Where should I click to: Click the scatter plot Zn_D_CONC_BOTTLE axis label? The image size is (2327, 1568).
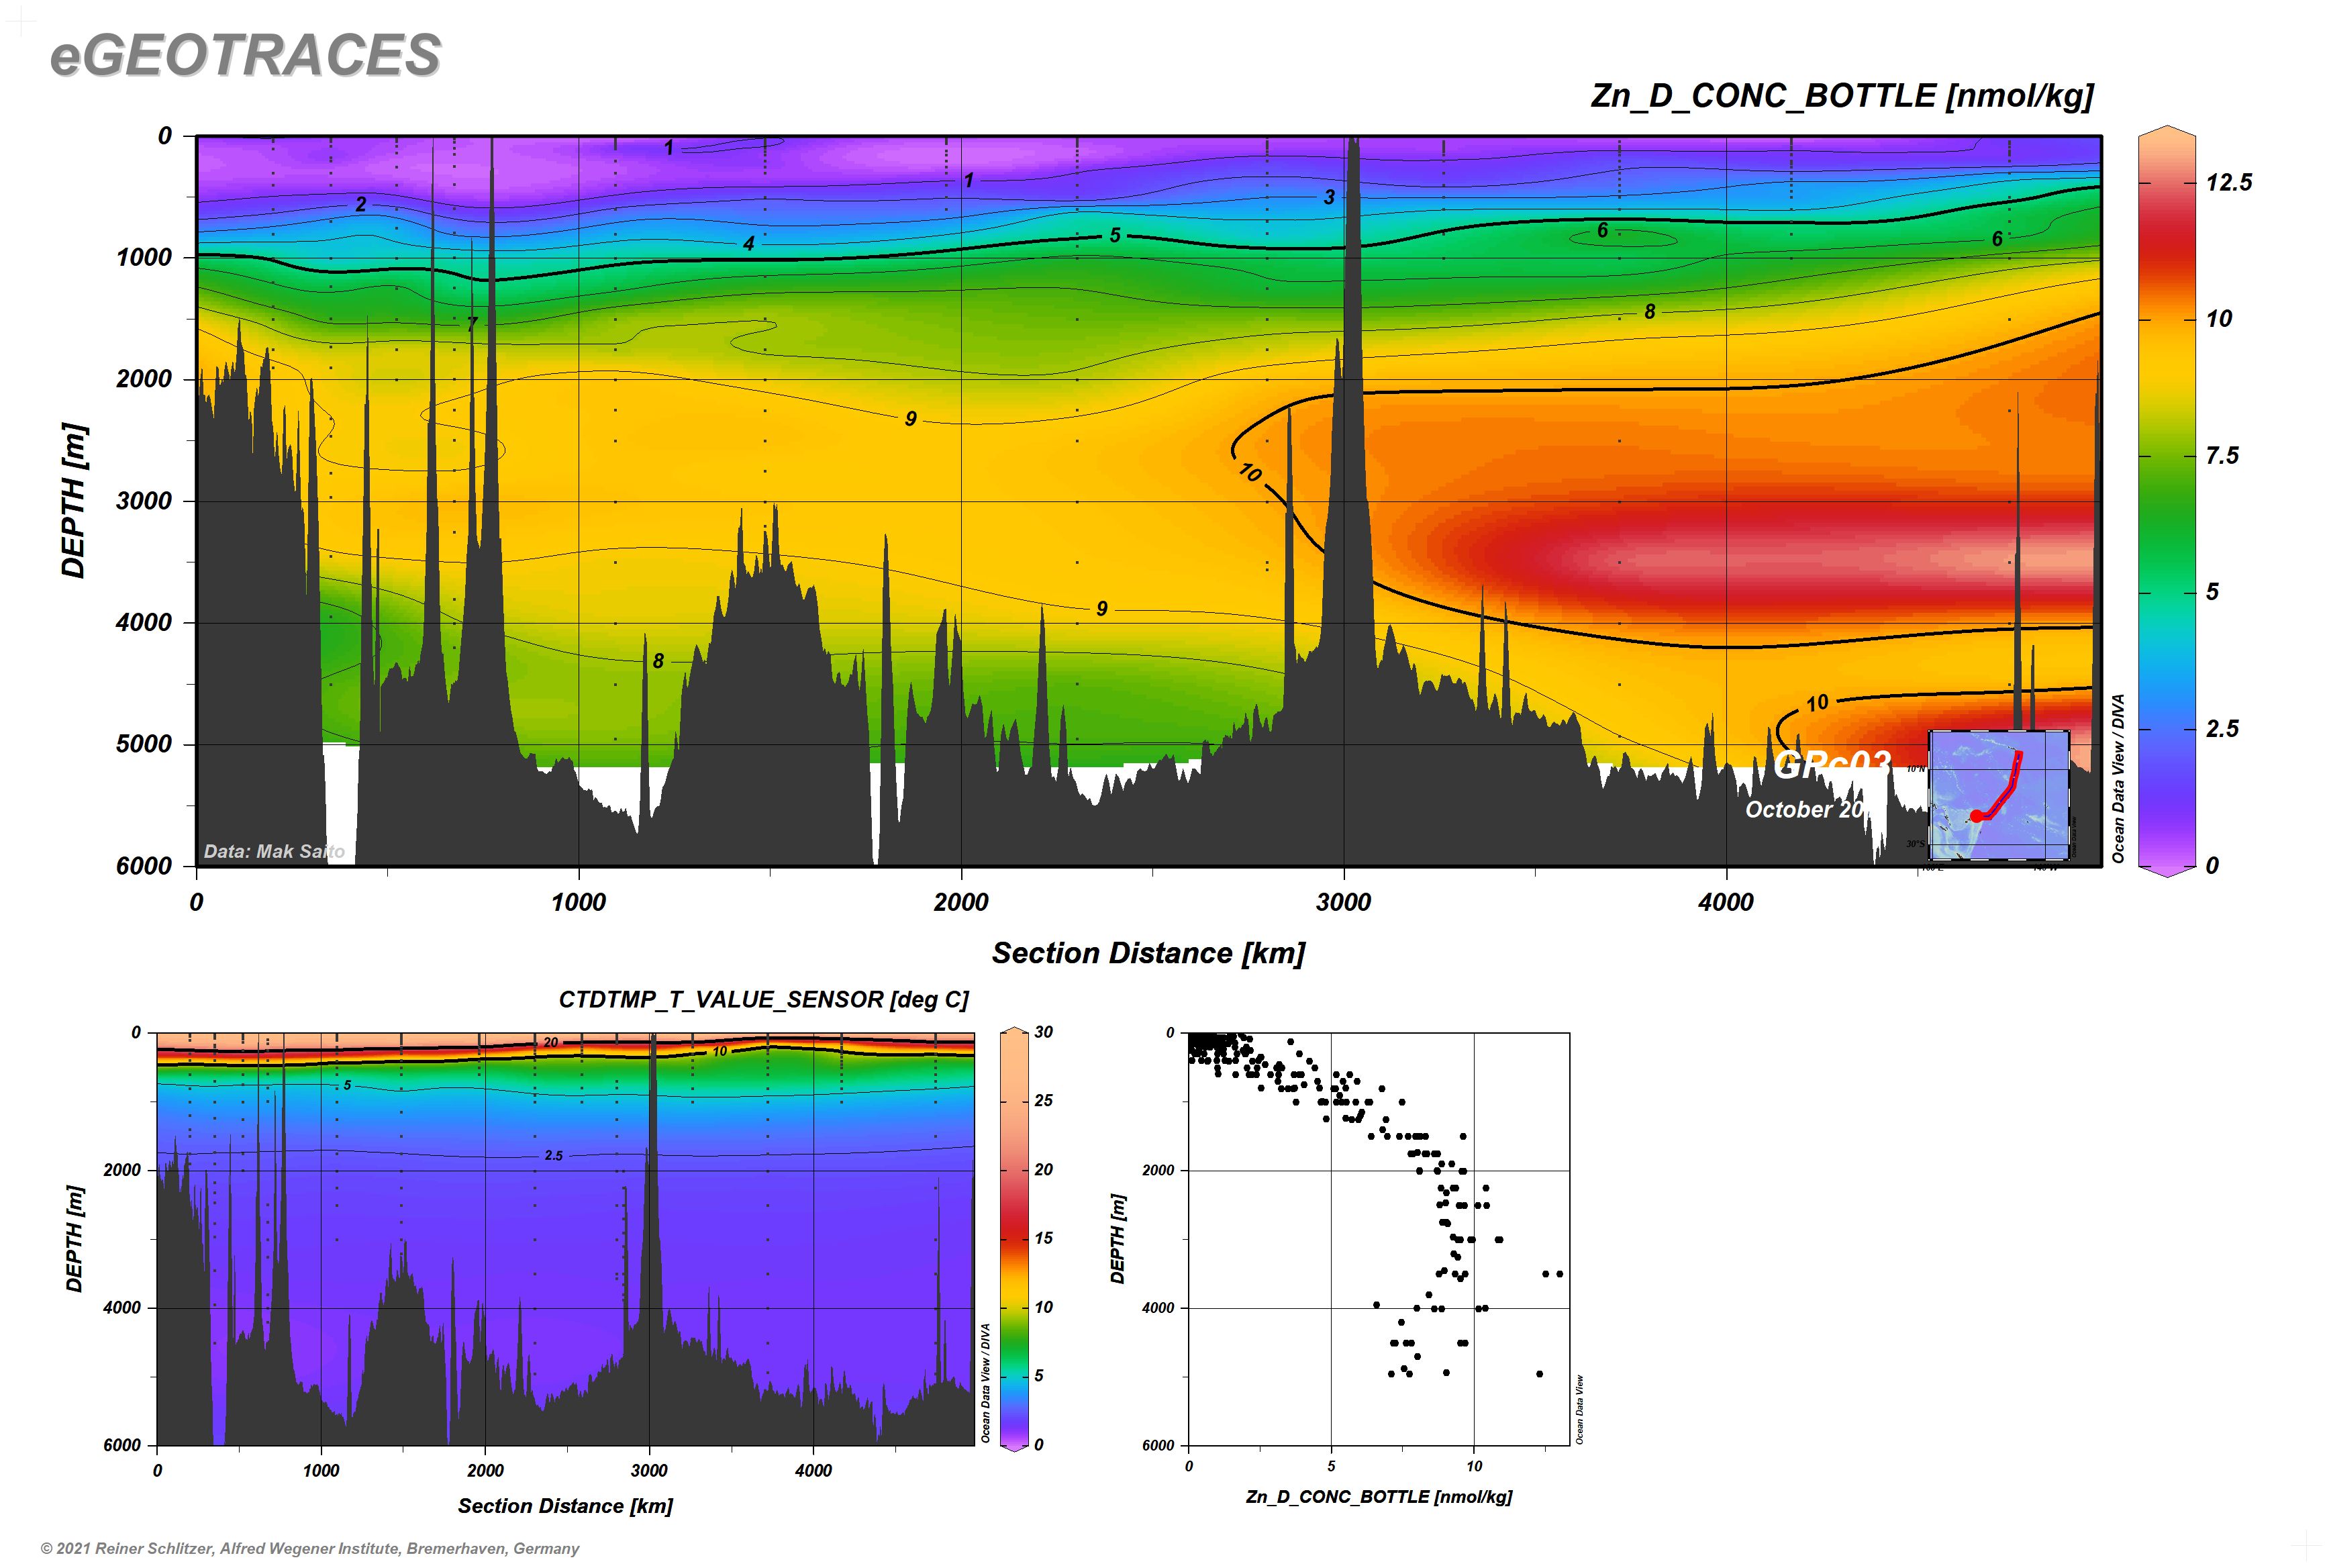click(x=1379, y=1497)
